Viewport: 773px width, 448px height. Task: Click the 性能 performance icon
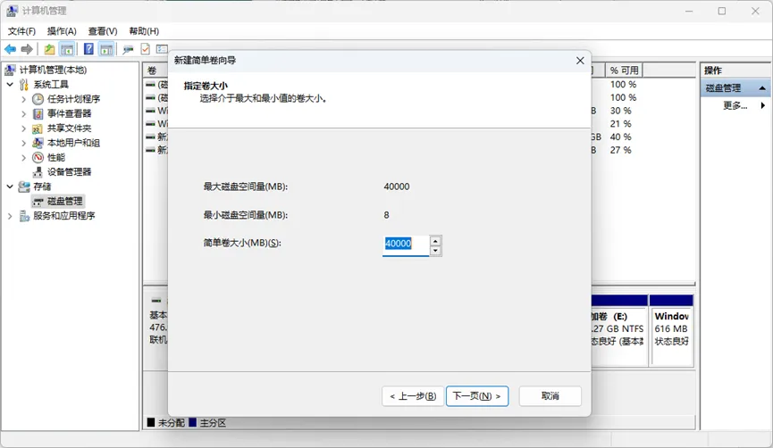(x=38, y=158)
